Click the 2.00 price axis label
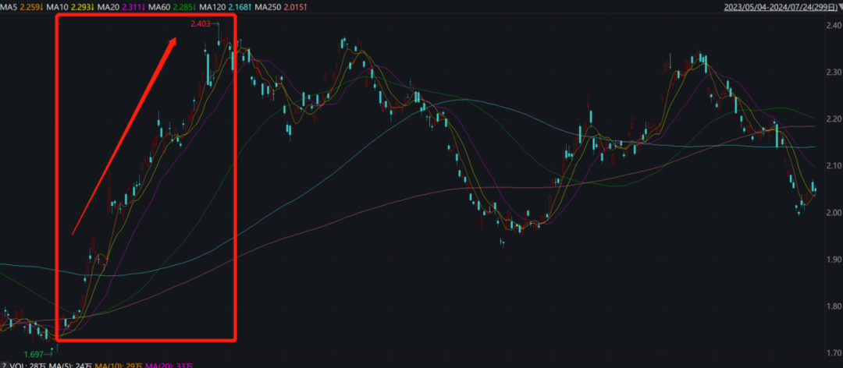843x368 pixels. point(834,213)
